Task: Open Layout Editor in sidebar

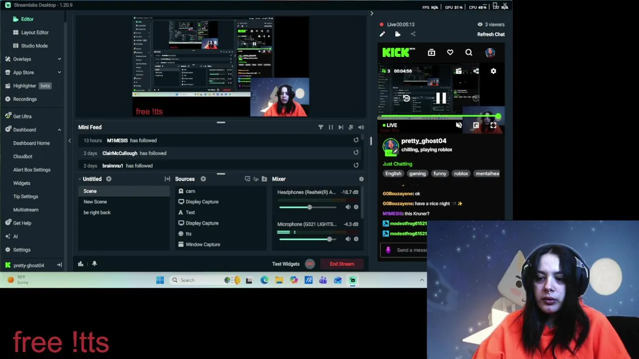Action: pyautogui.click(x=35, y=32)
